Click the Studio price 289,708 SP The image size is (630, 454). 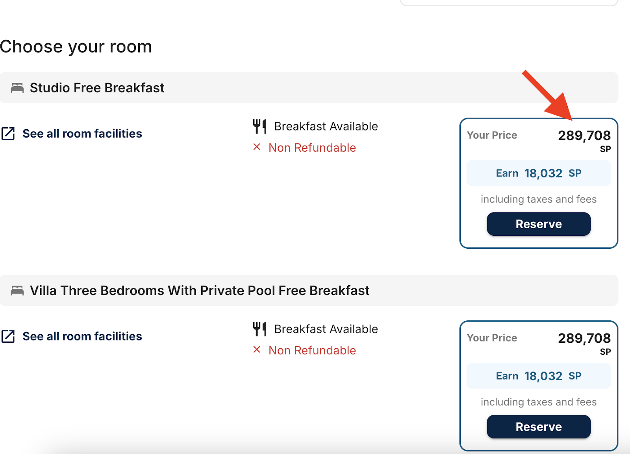584,140
